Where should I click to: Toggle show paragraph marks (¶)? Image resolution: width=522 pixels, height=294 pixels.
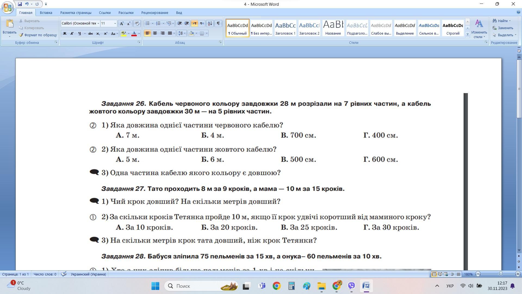coord(218,23)
